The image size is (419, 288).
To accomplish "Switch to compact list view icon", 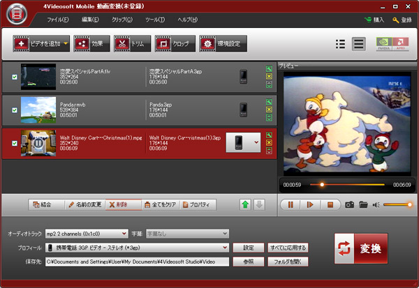I will [340, 44].
